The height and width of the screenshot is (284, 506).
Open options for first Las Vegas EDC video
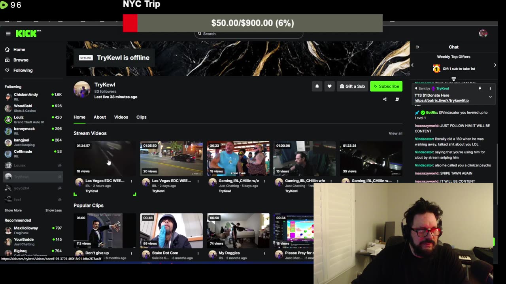click(x=131, y=181)
